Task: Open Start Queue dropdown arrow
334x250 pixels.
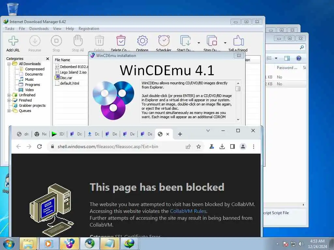Action: (199, 43)
